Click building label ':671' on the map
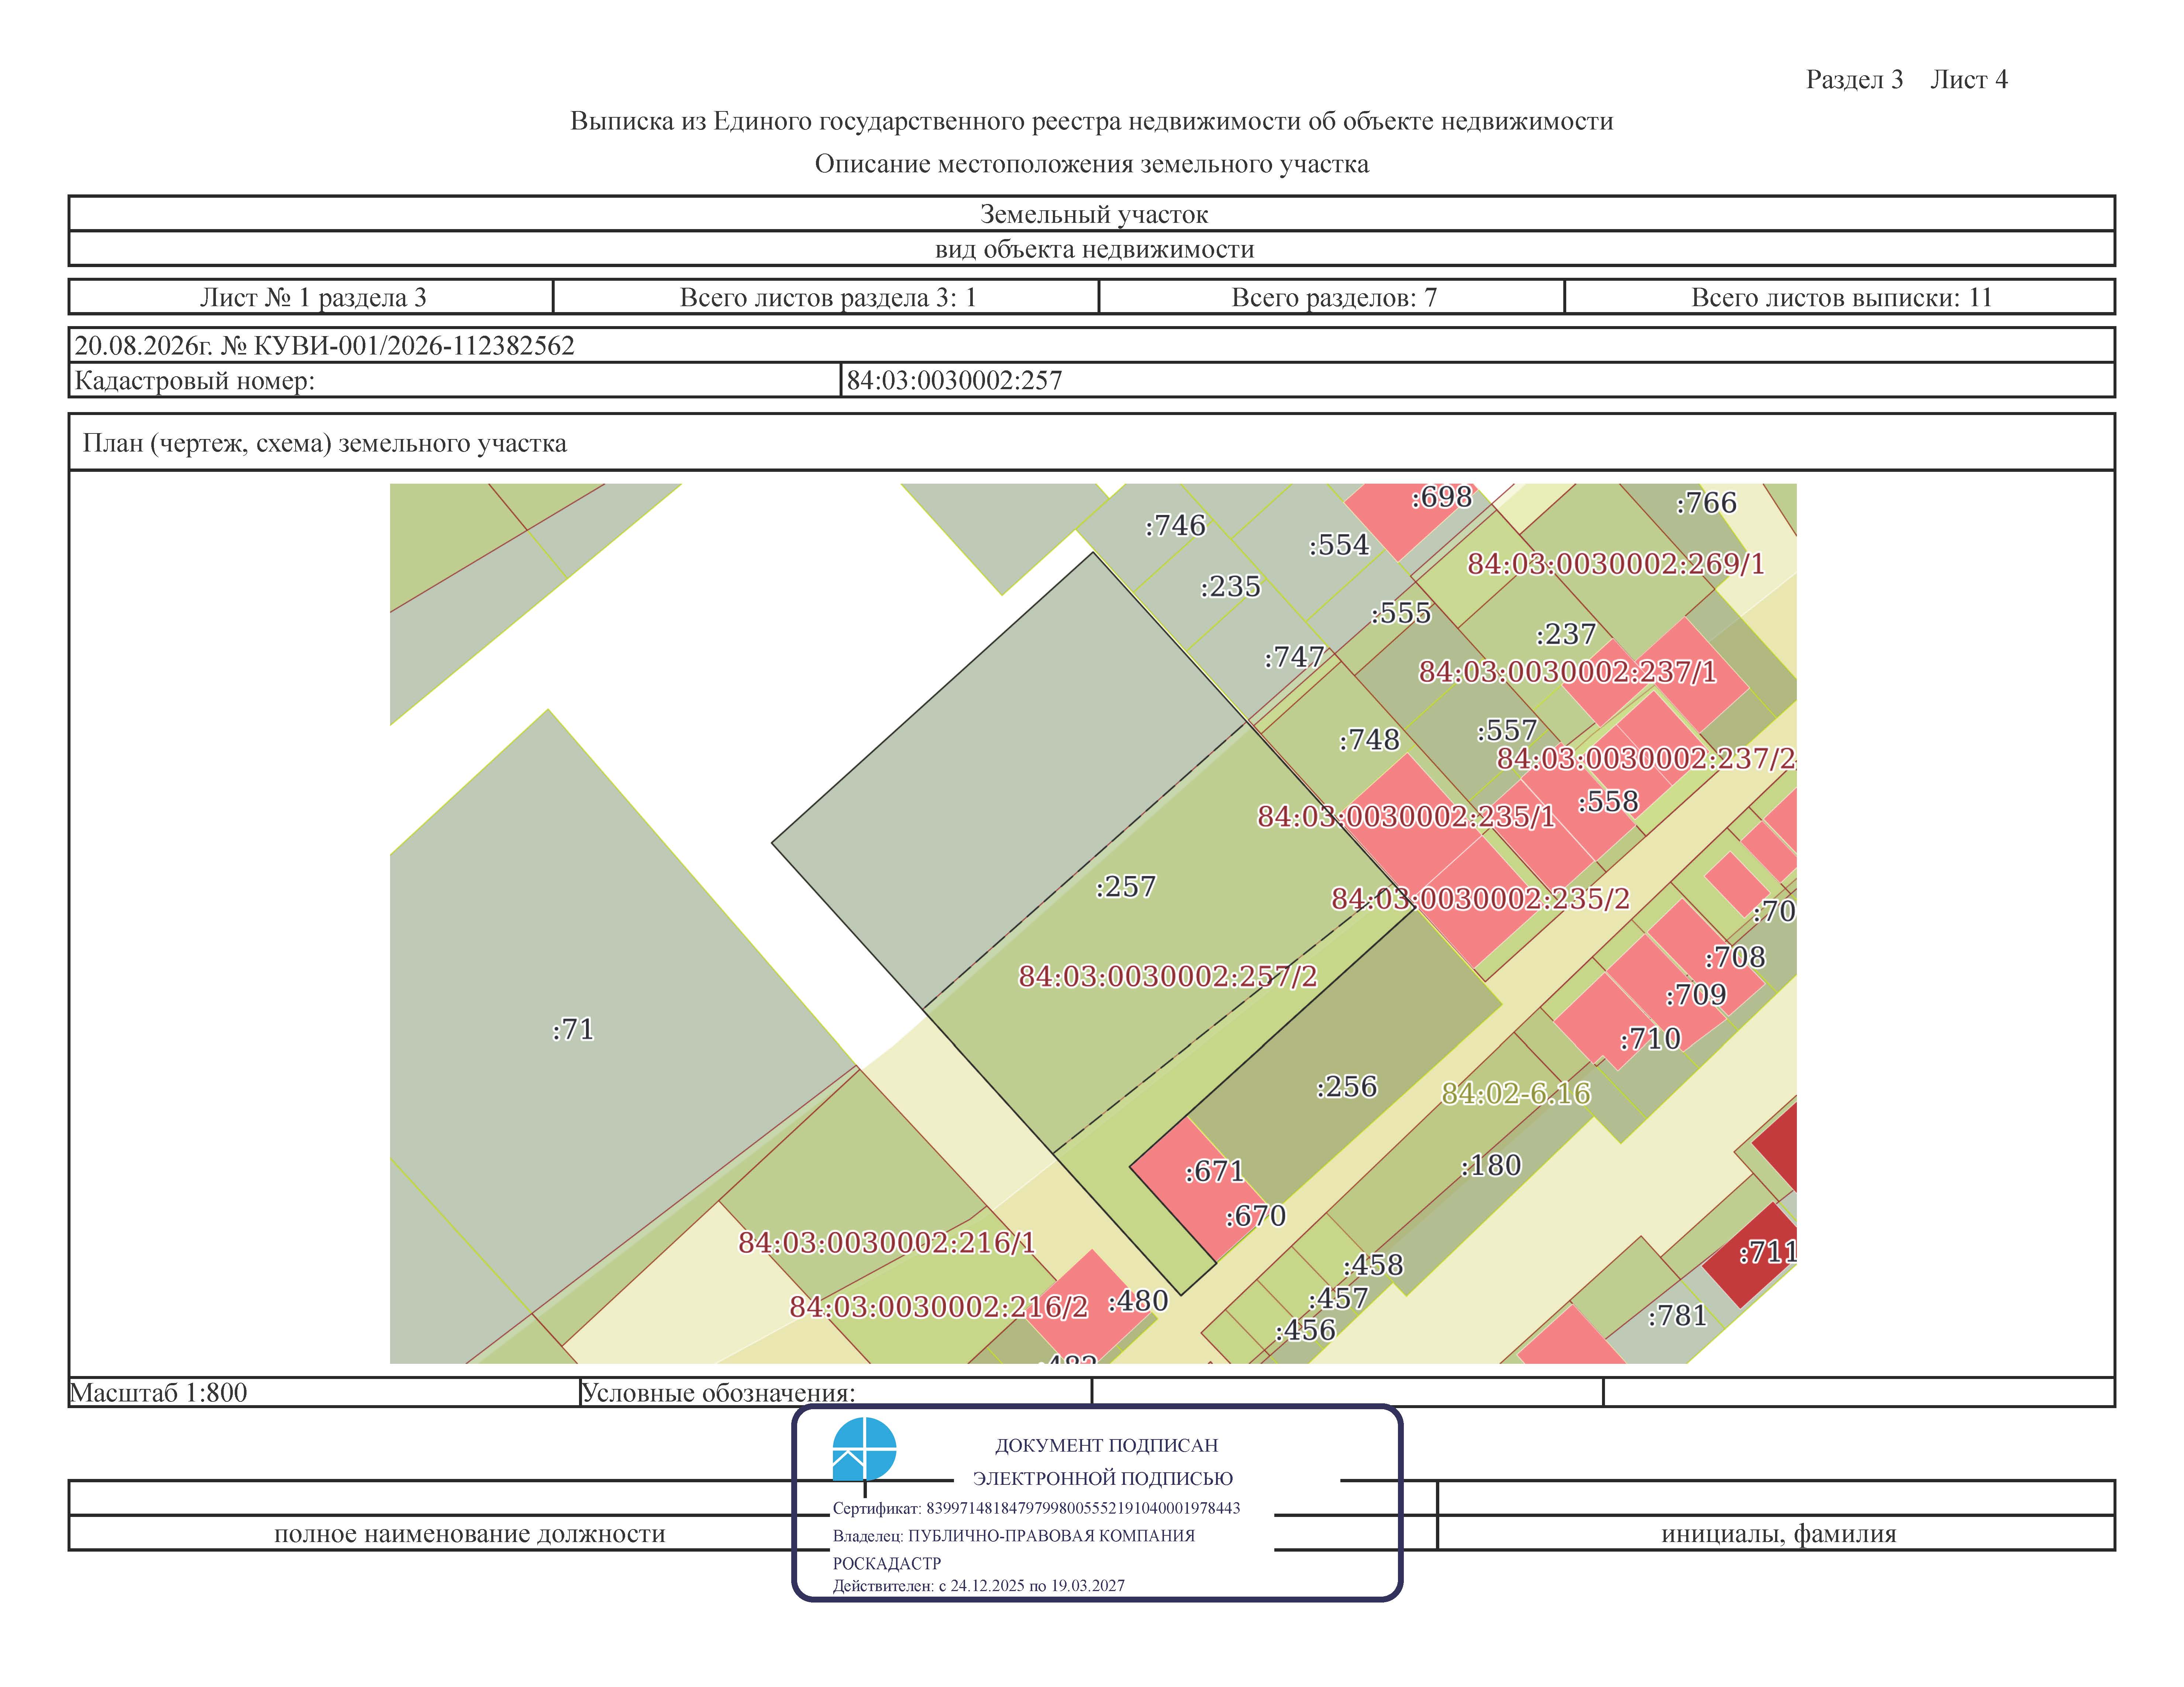The height and width of the screenshot is (1687, 2184). pyautogui.click(x=1214, y=1171)
